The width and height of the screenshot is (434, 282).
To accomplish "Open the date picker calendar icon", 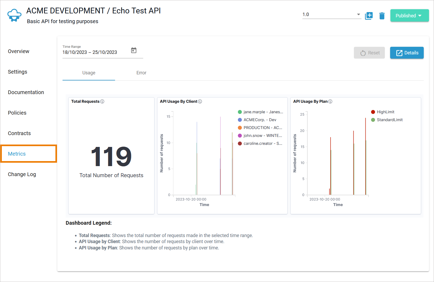I will click(134, 50).
